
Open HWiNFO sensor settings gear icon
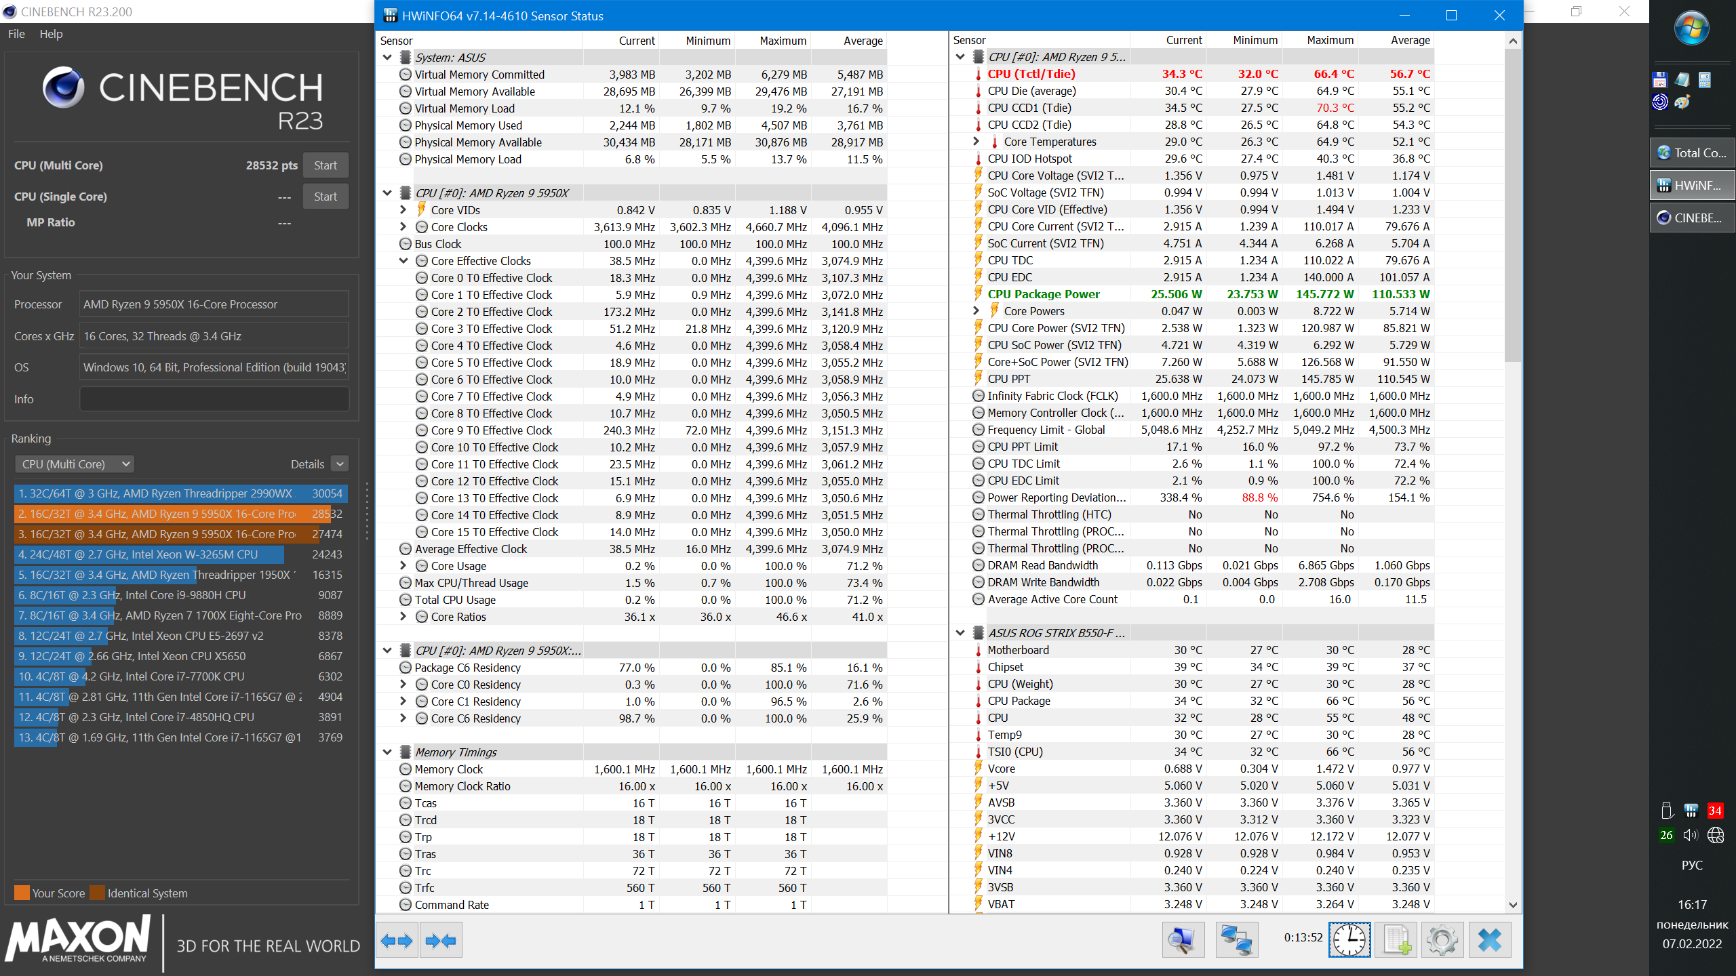[1442, 940]
